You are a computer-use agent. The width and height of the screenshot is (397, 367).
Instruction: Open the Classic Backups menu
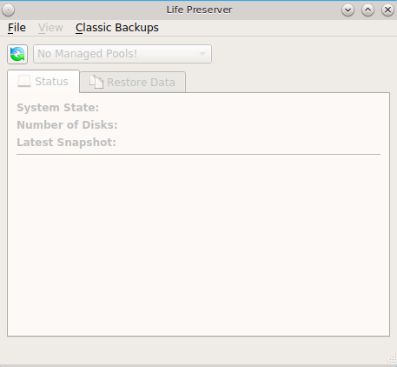(117, 28)
